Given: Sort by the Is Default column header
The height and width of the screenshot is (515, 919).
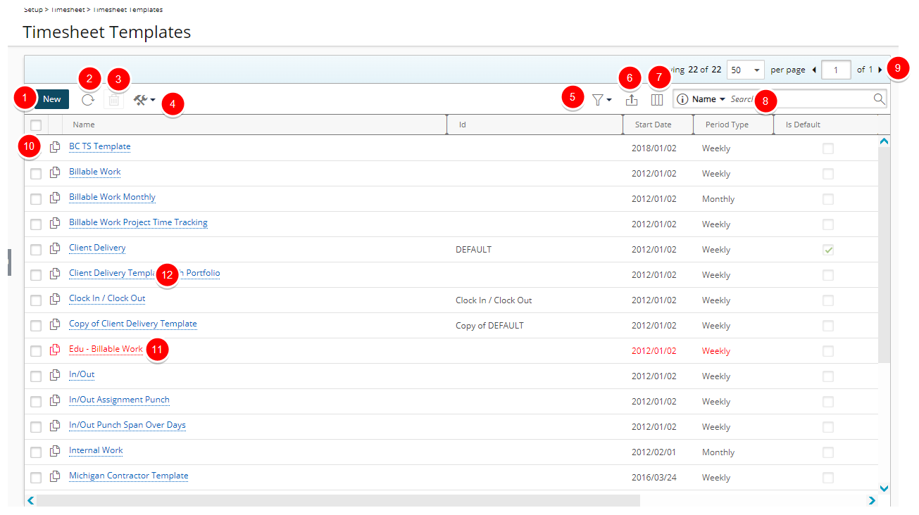Looking at the screenshot, I should click(x=825, y=125).
